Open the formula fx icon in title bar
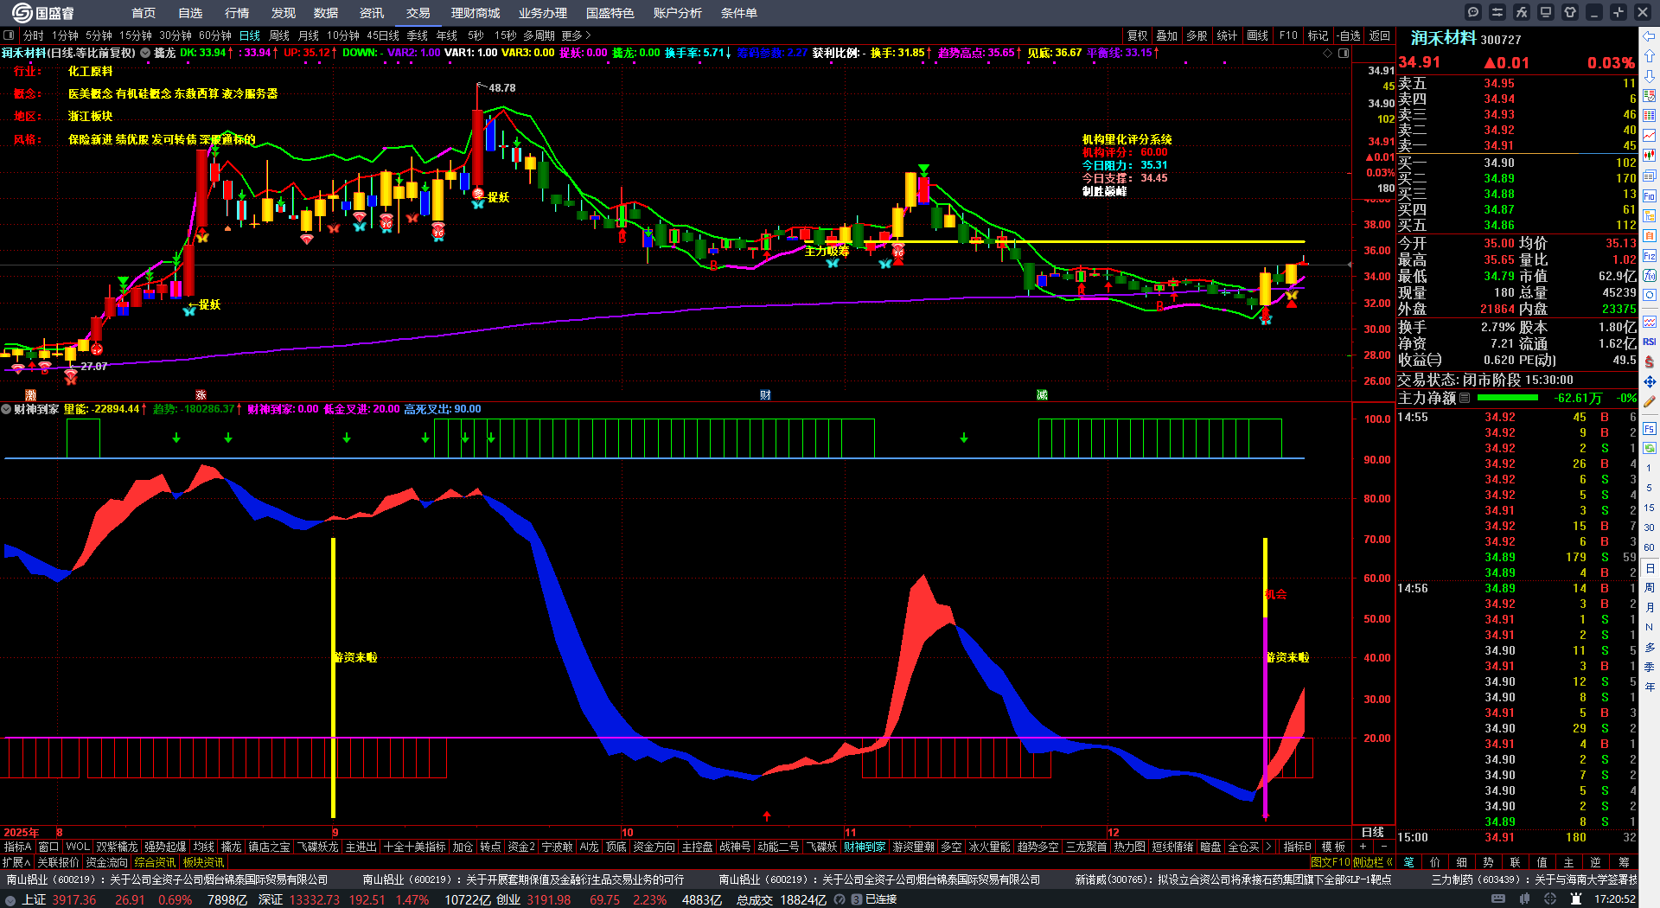The height and width of the screenshot is (908, 1660). [x=1522, y=12]
